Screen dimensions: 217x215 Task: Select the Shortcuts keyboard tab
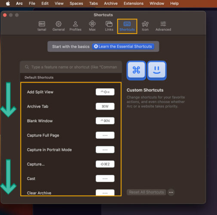[127, 26]
